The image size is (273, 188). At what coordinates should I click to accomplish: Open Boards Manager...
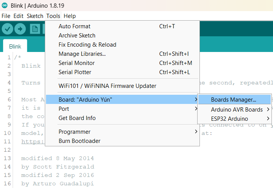click(235, 100)
